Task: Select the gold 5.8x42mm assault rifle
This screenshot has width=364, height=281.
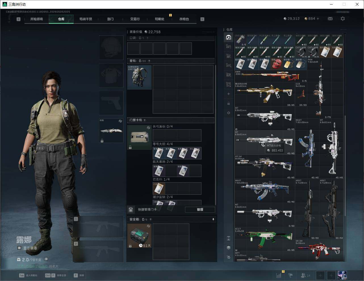Action: click(x=265, y=94)
